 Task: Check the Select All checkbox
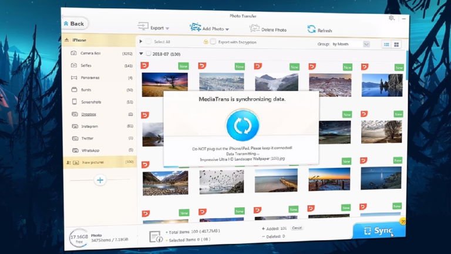click(x=149, y=42)
